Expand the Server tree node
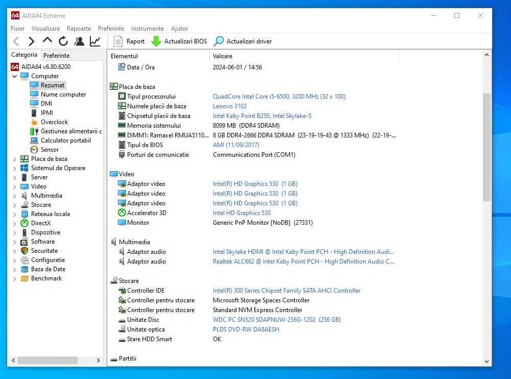The image size is (511, 379). (14, 177)
